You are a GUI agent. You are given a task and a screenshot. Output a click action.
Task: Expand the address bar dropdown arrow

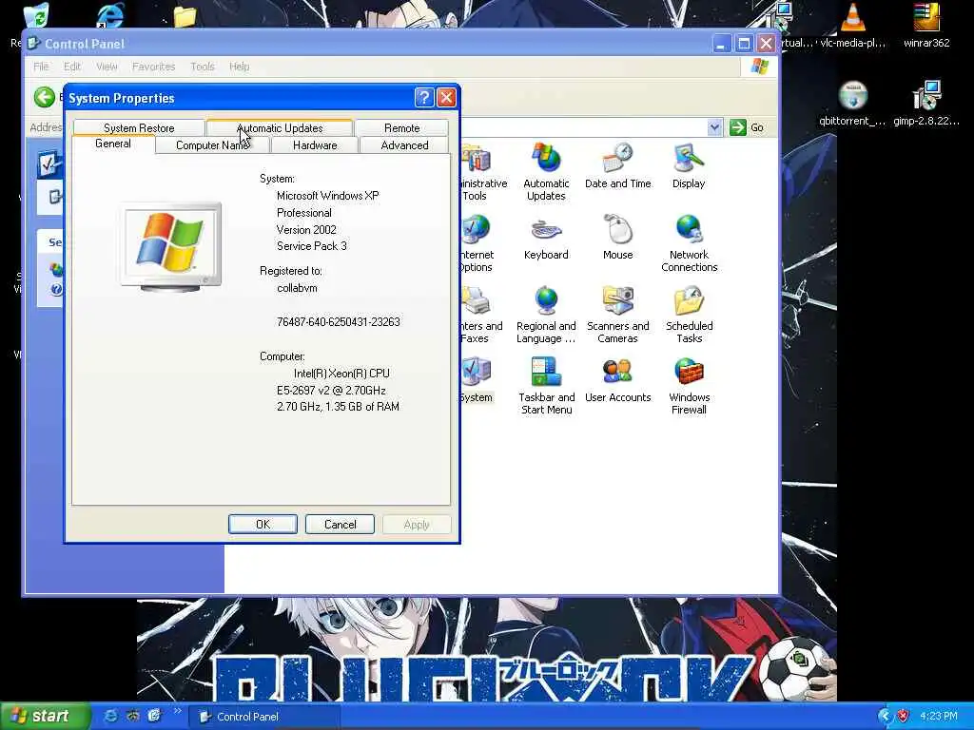[714, 127]
